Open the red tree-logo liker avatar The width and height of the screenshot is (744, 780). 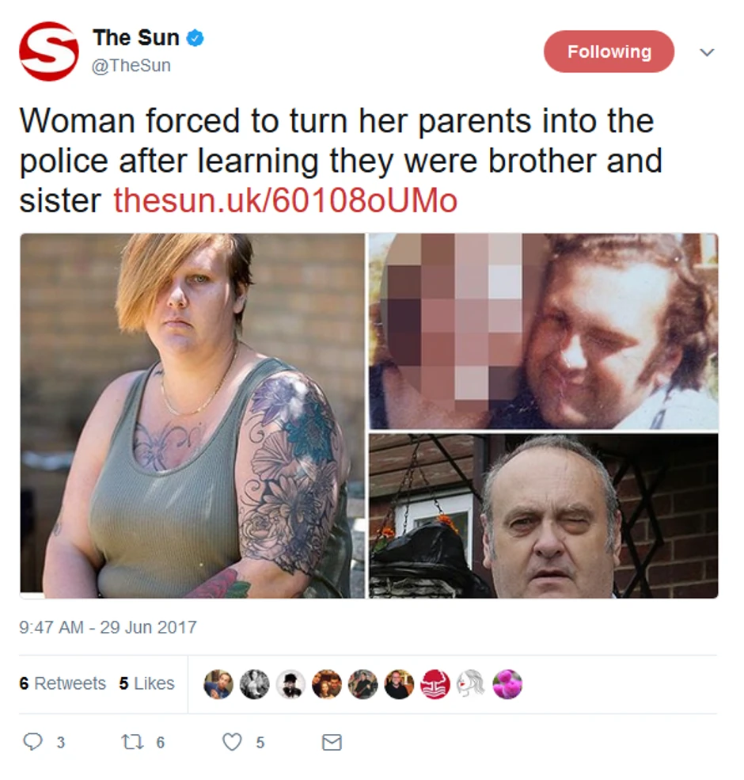tap(435, 684)
